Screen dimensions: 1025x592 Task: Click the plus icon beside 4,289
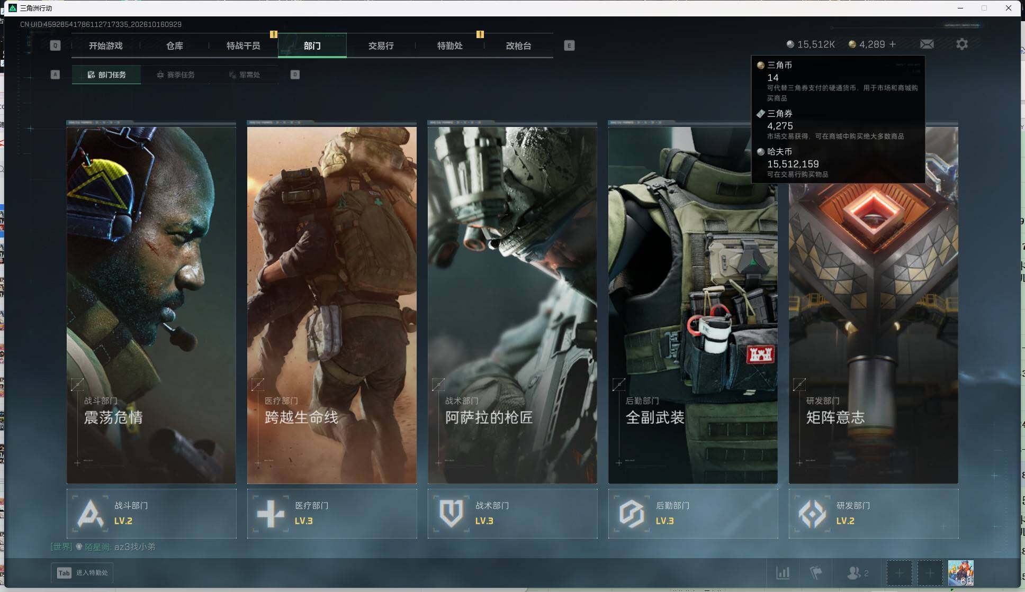click(x=893, y=44)
